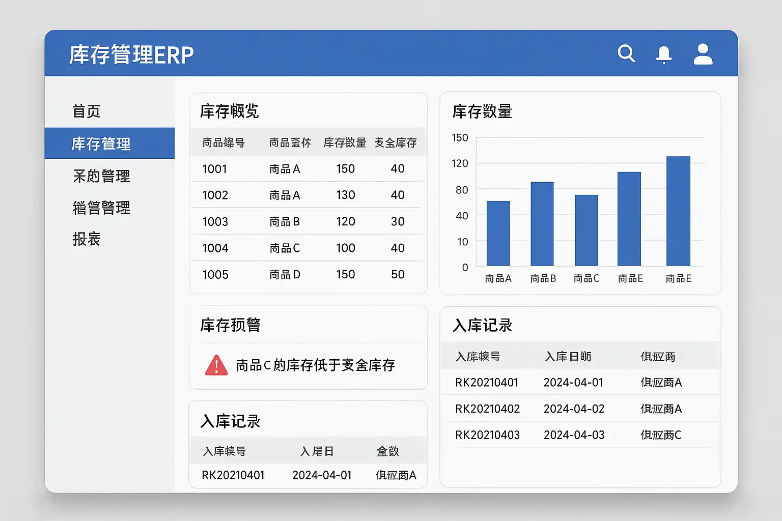Click the tallest bar in the chart
The image size is (782, 521).
pyautogui.click(x=678, y=211)
